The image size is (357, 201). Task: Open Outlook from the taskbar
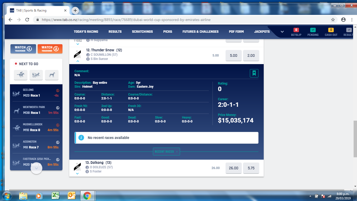tap(71, 196)
